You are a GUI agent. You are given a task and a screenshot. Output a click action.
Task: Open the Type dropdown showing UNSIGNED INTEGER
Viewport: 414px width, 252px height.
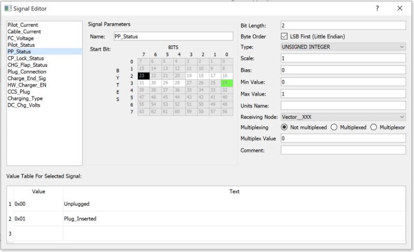(x=343, y=47)
